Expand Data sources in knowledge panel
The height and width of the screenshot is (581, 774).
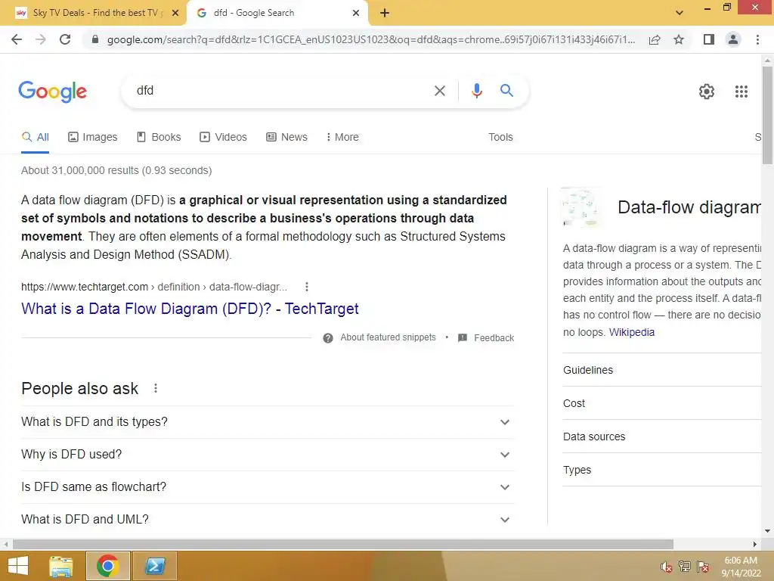tap(662, 437)
